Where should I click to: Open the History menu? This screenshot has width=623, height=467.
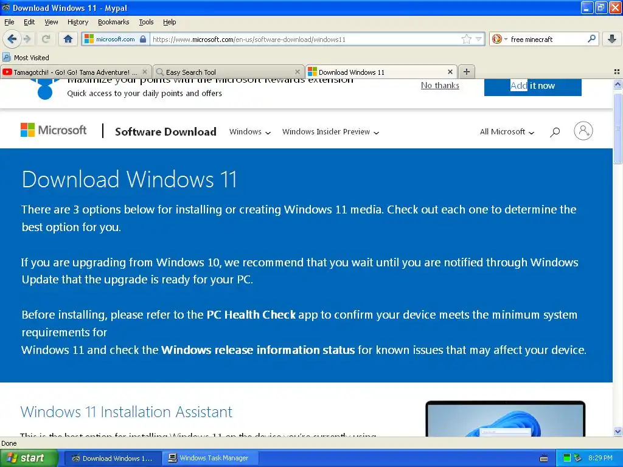point(77,22)
